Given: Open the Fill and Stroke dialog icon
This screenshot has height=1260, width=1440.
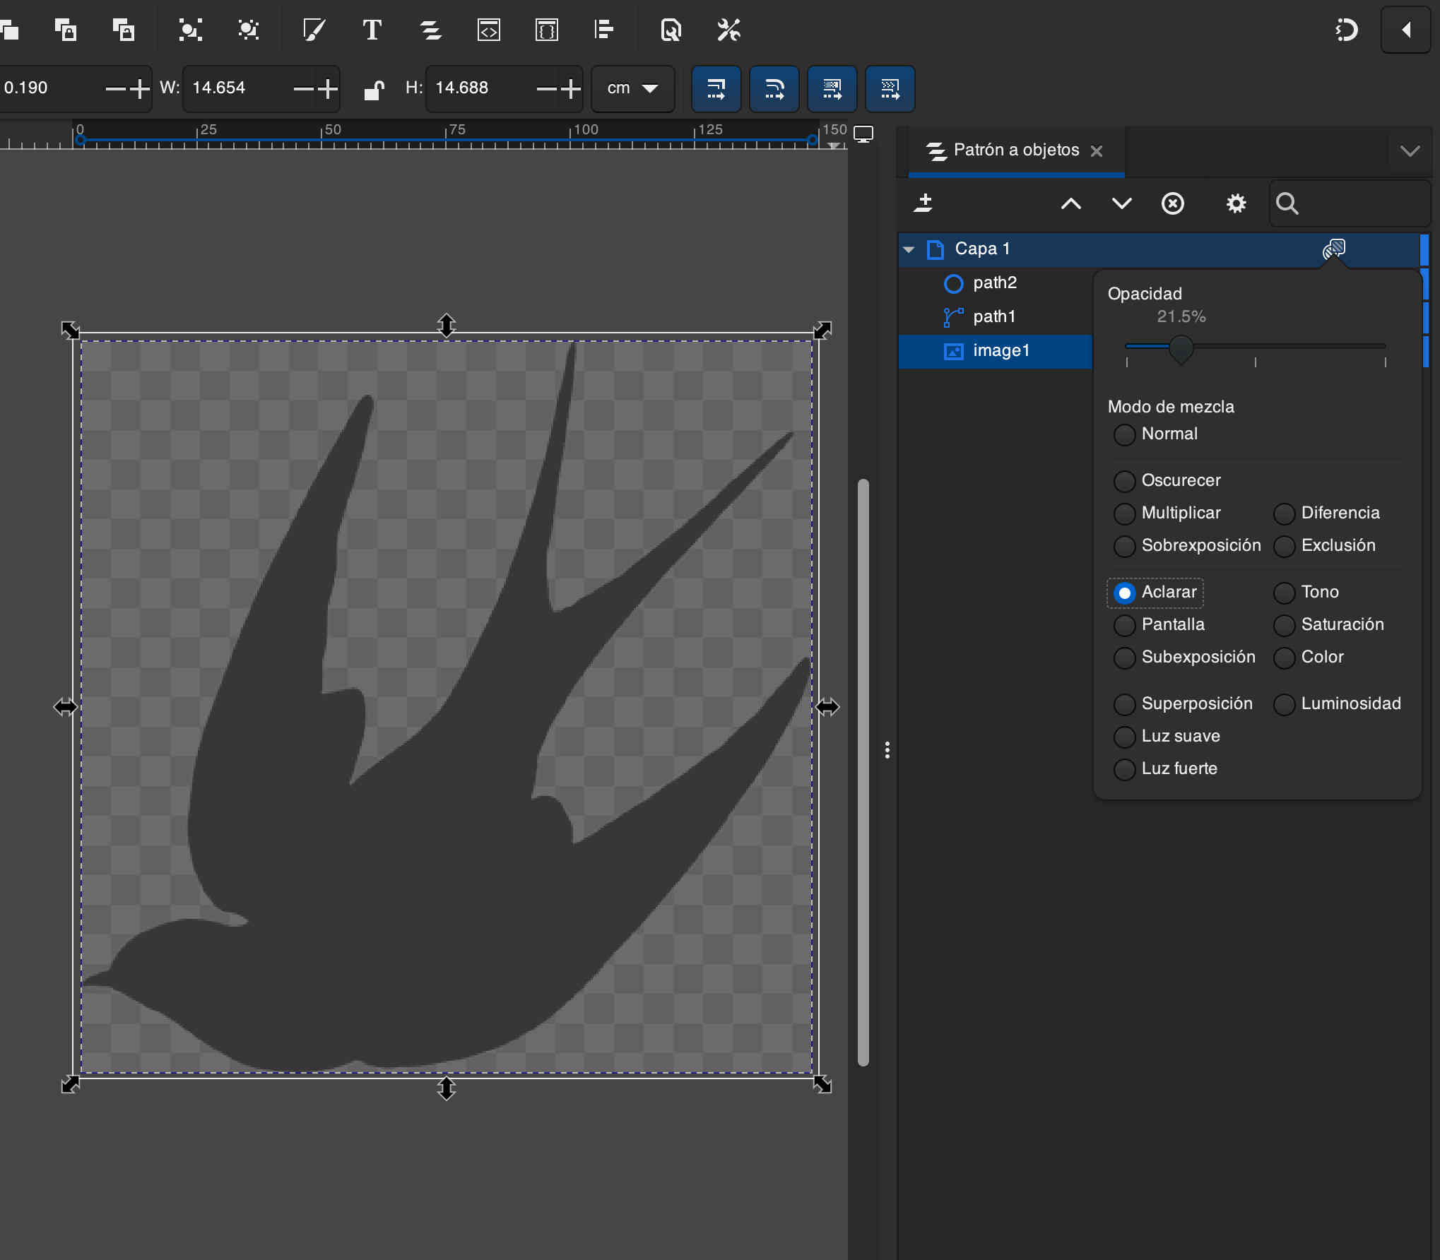Looking at the screenshot, I should click(x=314, y=30).
